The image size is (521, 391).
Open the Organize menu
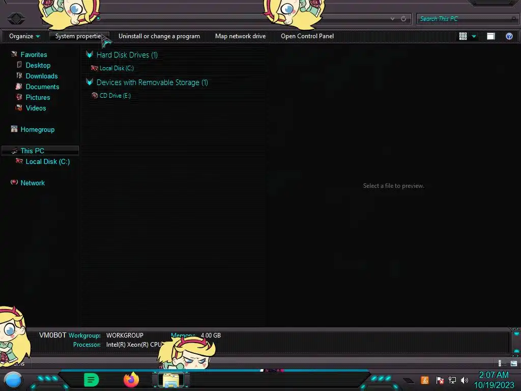[x=24, y=36]
